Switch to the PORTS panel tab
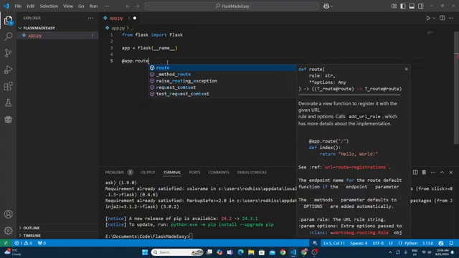Screen dimensions: 459x258 click(194, 172)
